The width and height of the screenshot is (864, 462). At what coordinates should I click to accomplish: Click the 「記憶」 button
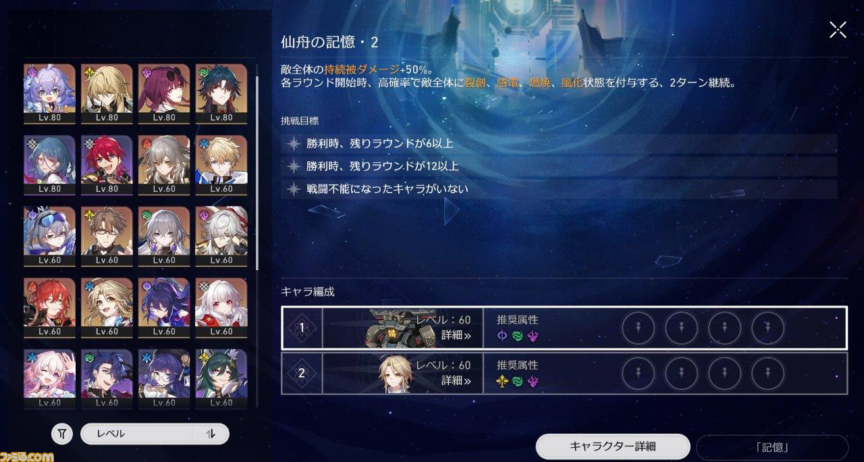click(772, 447)
